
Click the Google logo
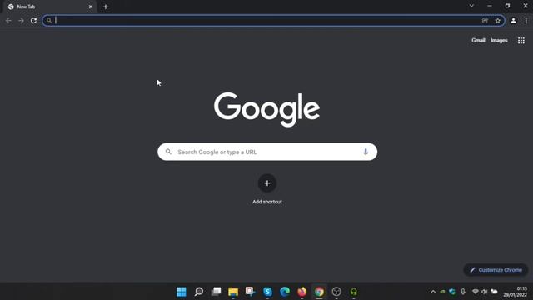266,109
